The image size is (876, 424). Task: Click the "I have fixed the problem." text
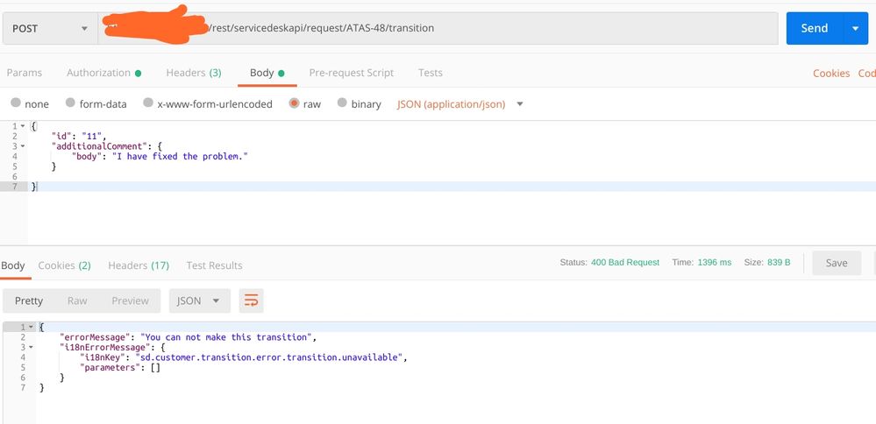180,156
